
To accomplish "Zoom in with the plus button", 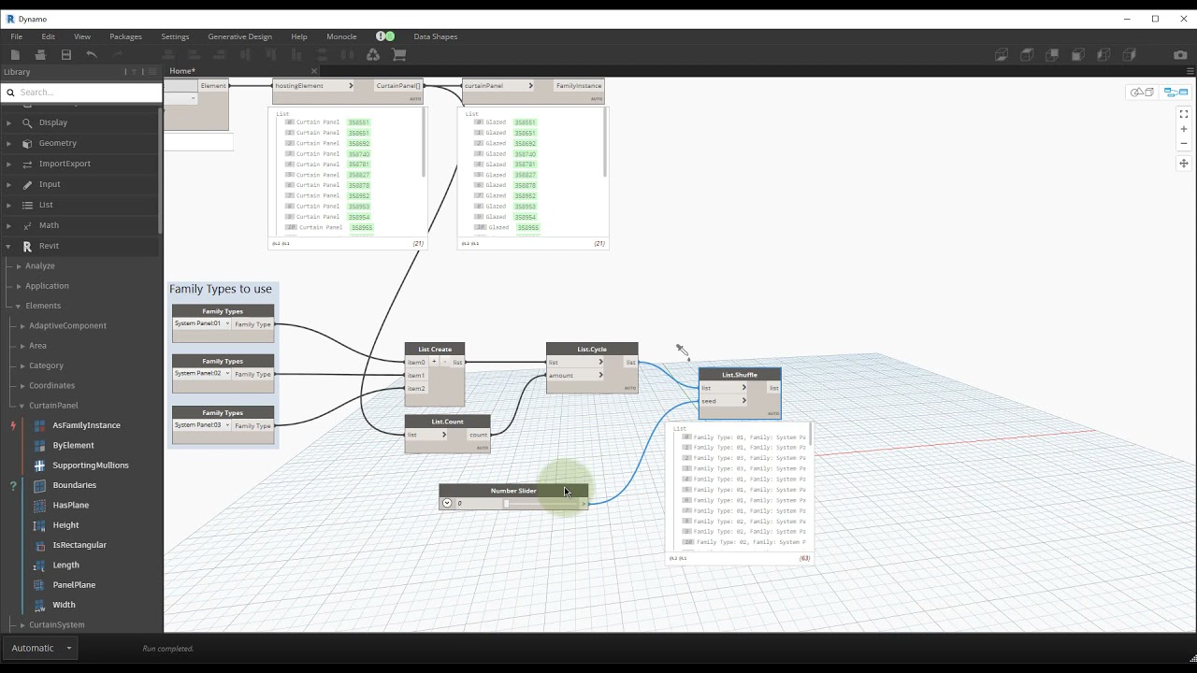I will click(1184, 129).
